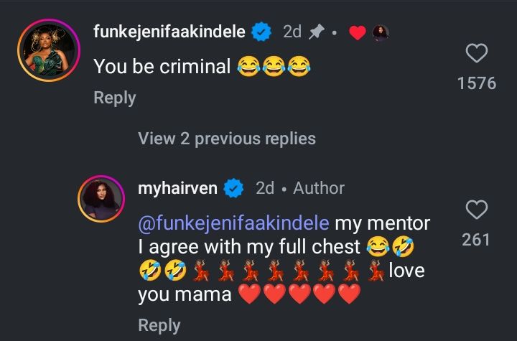View the 261 likes count

[x=476, y=240]
